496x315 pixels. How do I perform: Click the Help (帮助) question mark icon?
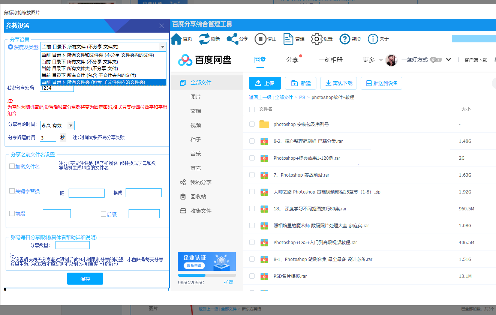click(x=345, y=39)
